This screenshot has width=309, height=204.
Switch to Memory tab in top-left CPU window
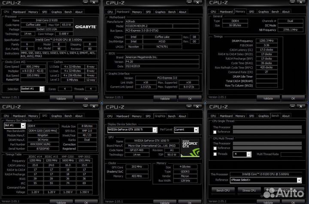(x=33, y=12)
